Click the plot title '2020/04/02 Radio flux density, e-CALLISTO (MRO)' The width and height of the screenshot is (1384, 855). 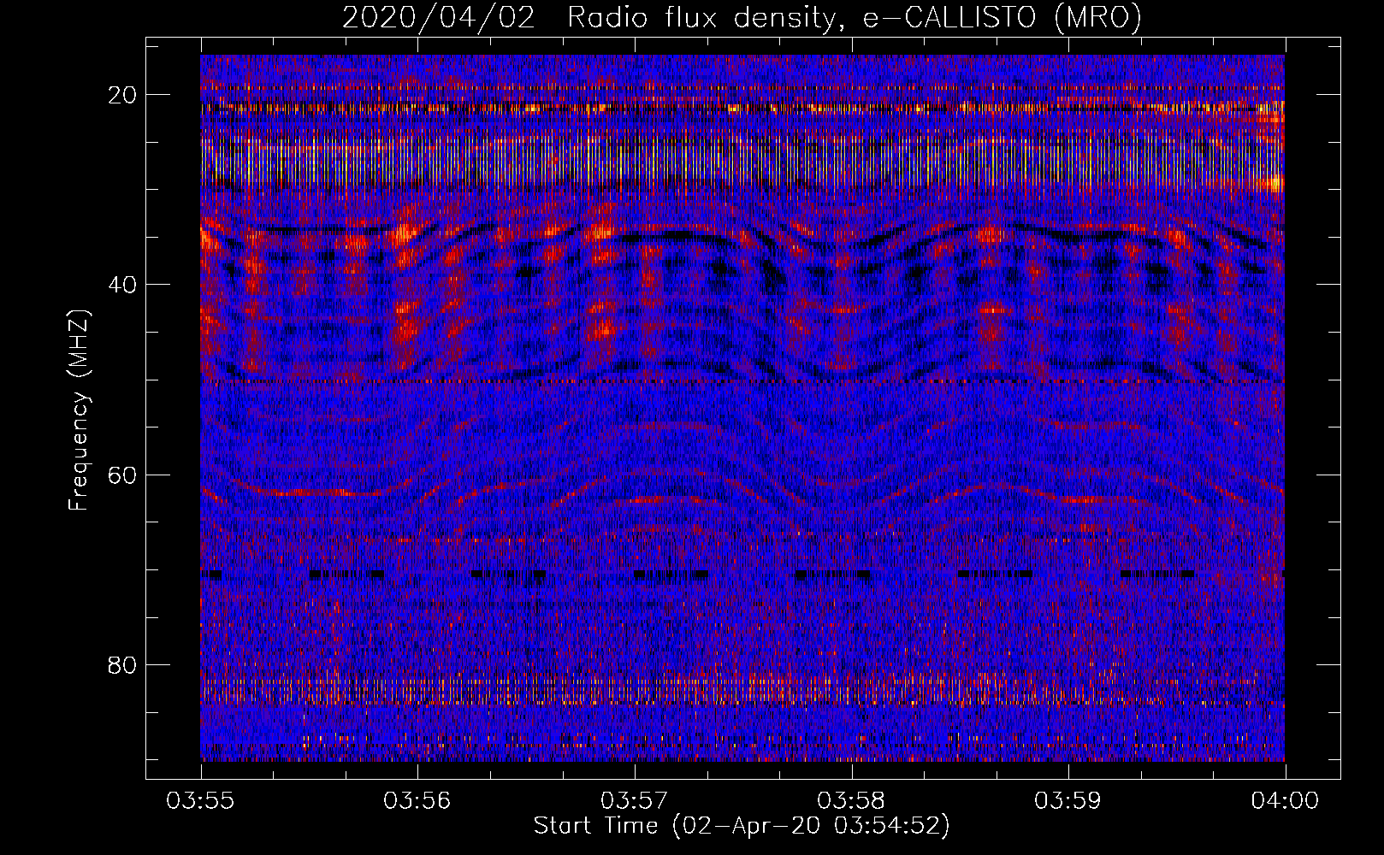pyautogui.click(x=742, y=18)
